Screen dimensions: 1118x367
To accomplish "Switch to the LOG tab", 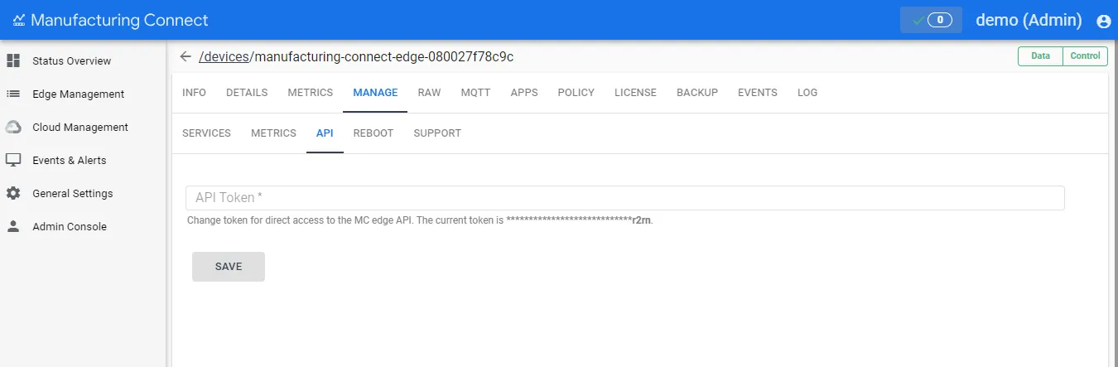I will click(807, 93).
